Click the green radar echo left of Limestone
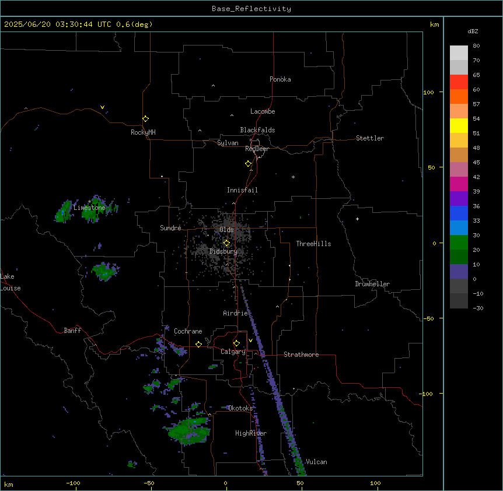The image size is (503, 491). pyautogui.click(x=64, y=212)
